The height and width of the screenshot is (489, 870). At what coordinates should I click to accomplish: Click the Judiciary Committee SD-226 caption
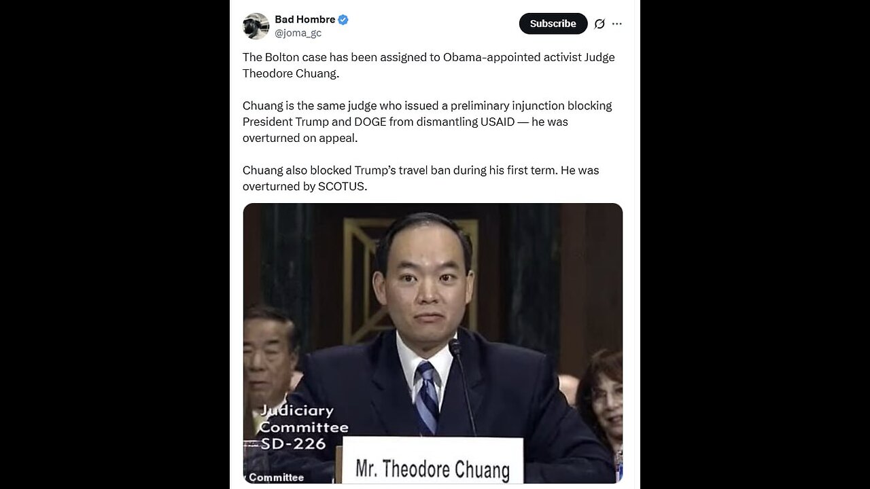[303, 427]
